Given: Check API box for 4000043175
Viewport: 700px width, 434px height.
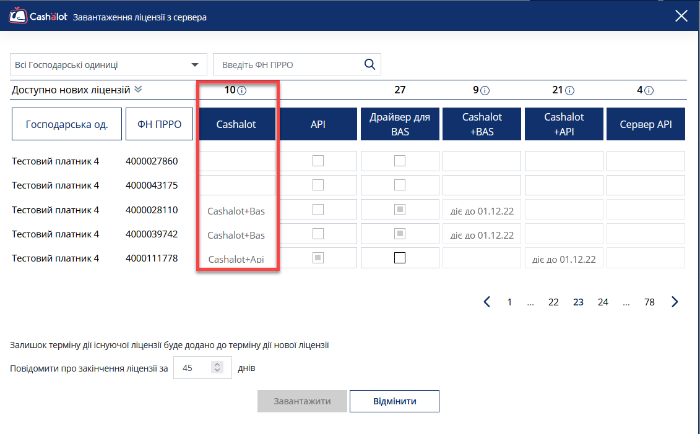Looking at the screenshot, I should point(318,185).
